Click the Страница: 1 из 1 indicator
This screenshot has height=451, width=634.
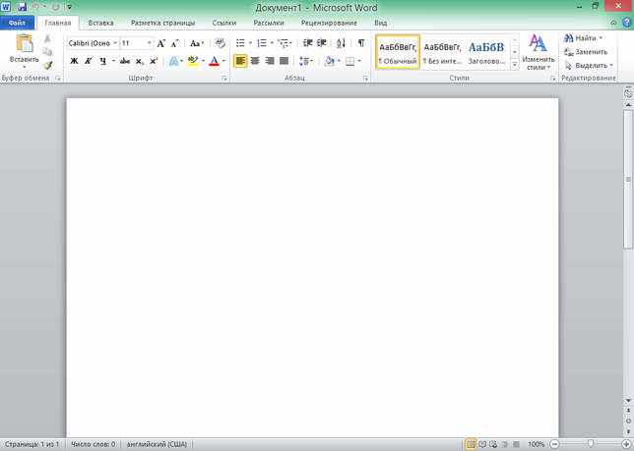tap(32, 444)
